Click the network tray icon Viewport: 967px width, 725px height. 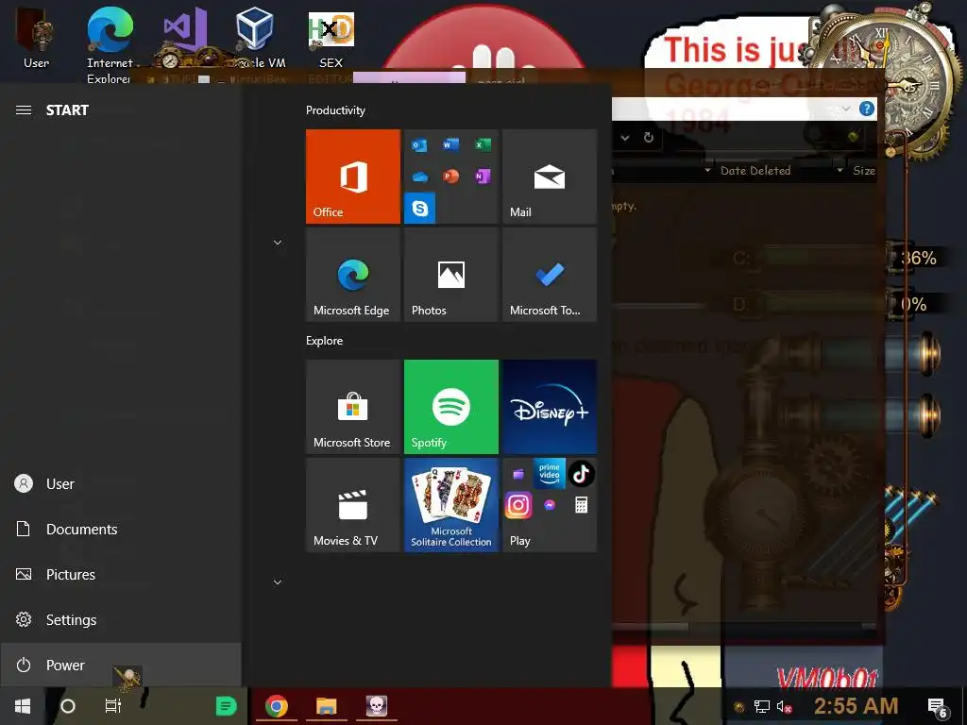[762, 706]
